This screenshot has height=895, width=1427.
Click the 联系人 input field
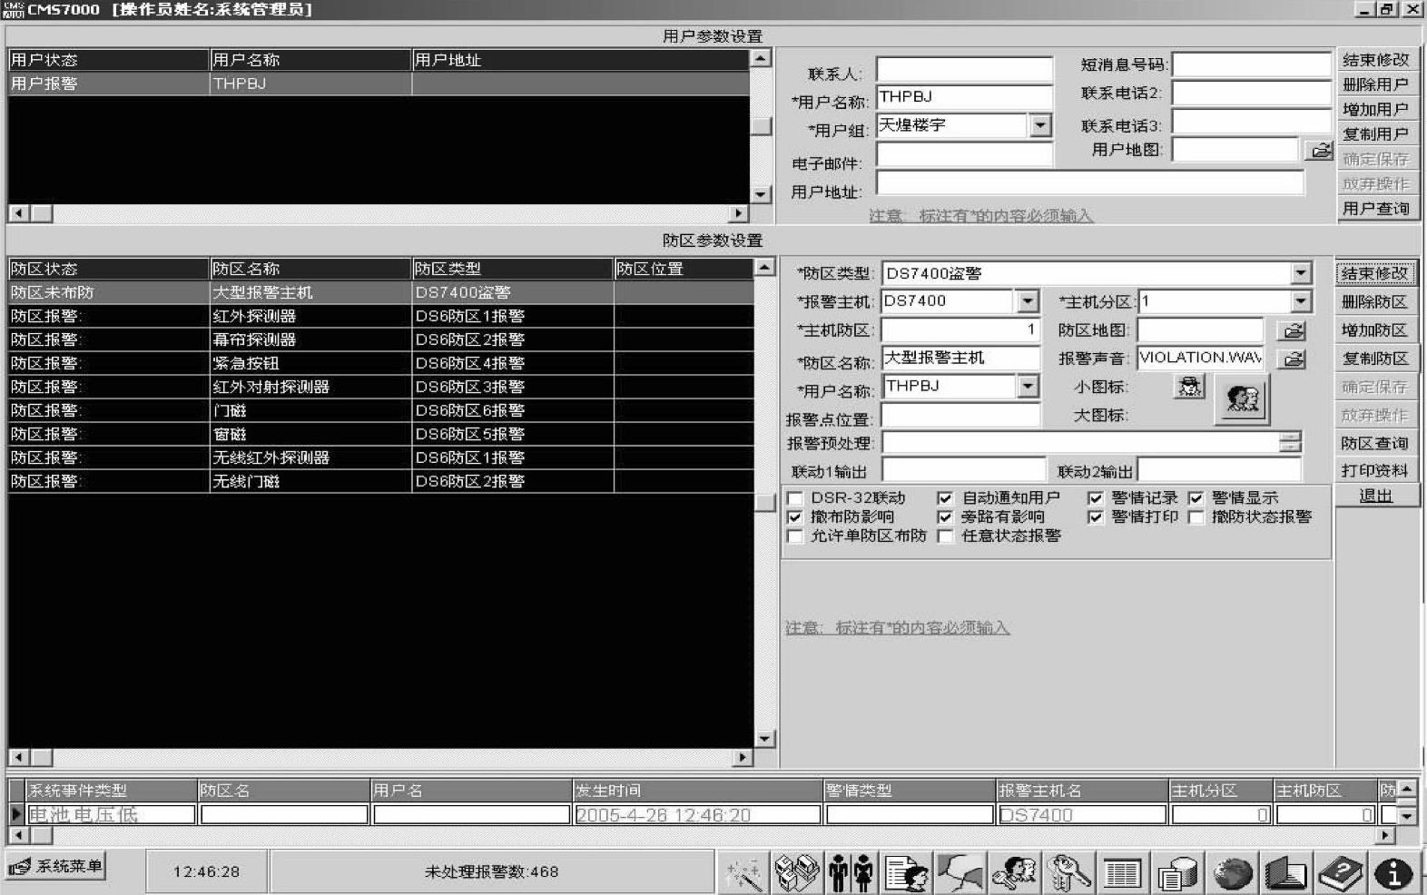pyautogui.click(x=964, y=70)
